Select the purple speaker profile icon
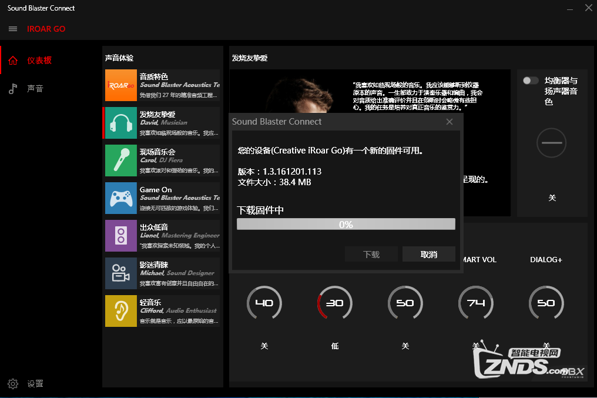Screen dimensions: 597x398 pyautogui.click(x=120, y=236)
